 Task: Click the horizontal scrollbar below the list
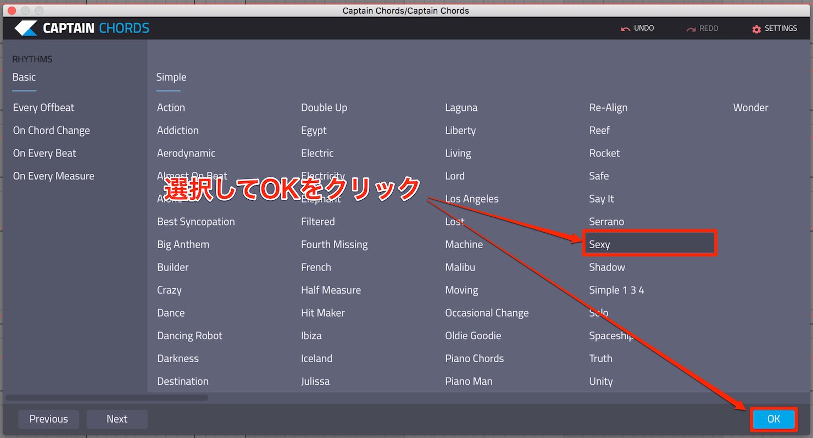coord(107,398)
